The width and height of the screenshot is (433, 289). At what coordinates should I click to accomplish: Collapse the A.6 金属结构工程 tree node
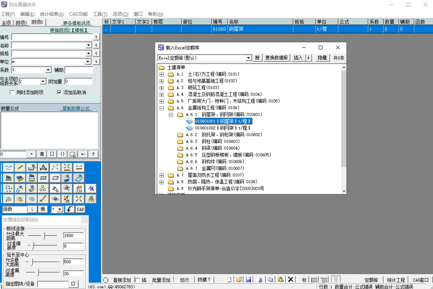pyautogui.click(x=161, y=108)
